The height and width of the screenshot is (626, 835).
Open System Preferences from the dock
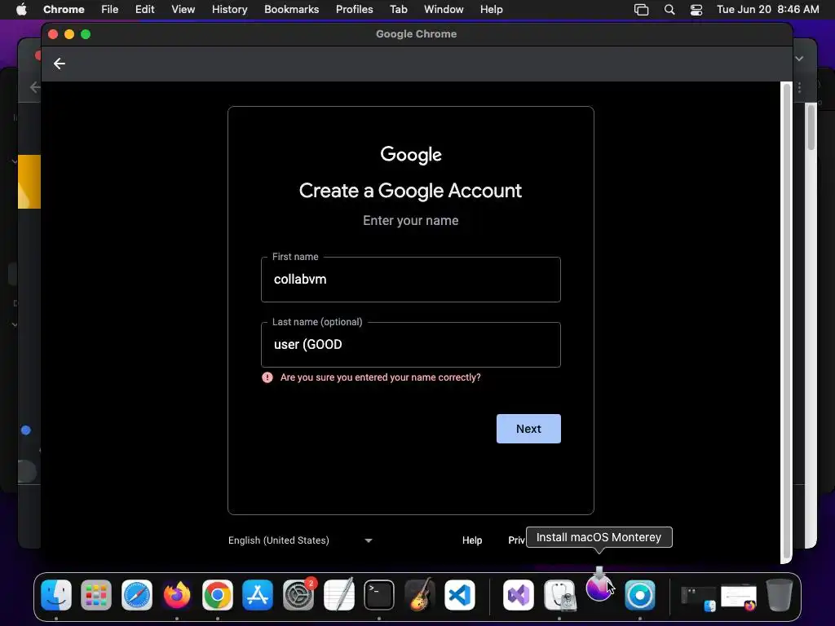pos(298,594)
